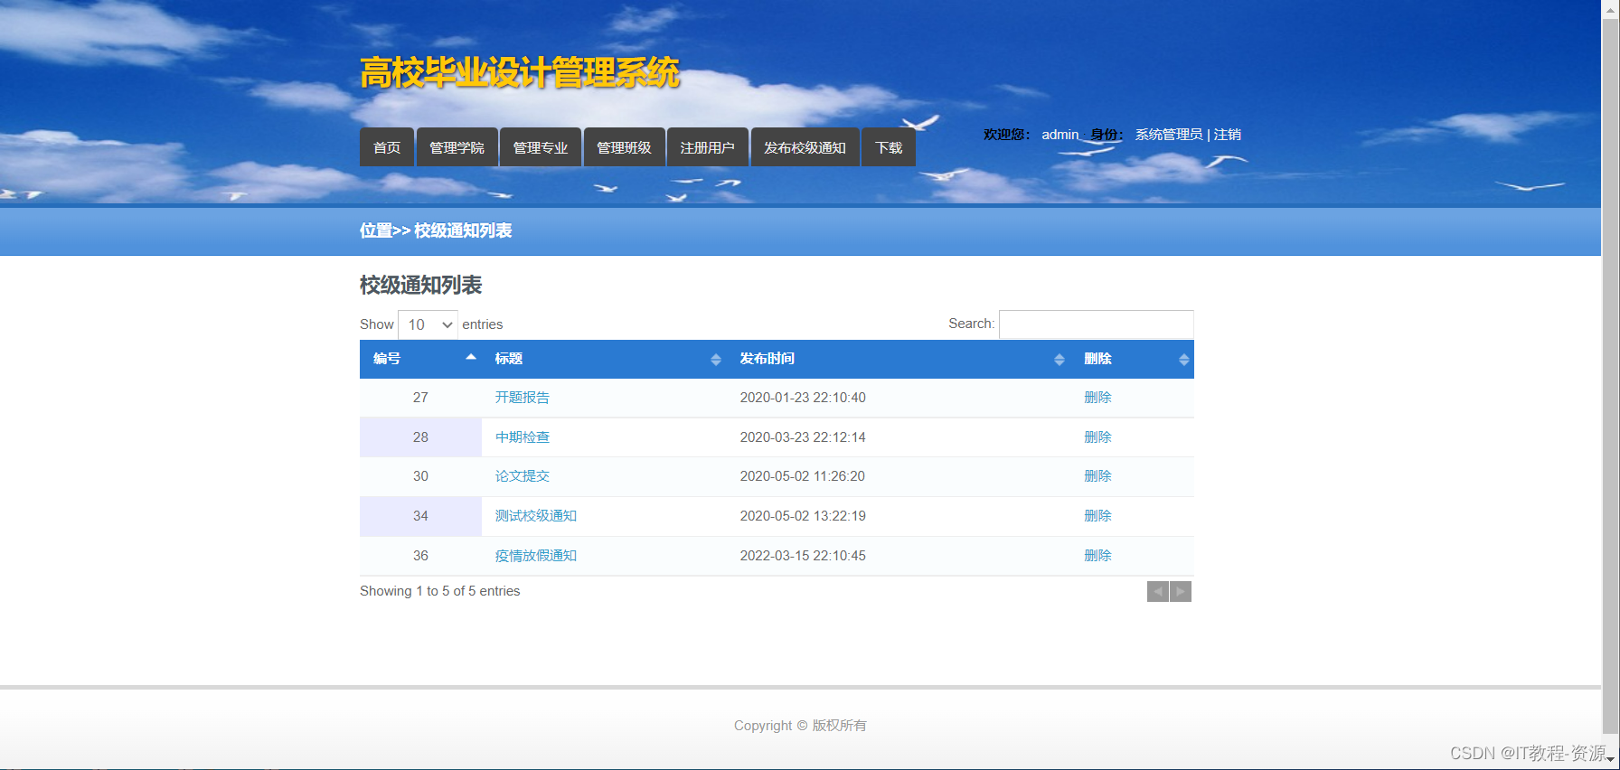Click the admin username text
Screen dimensions: 1620x770
[1060, 135]
